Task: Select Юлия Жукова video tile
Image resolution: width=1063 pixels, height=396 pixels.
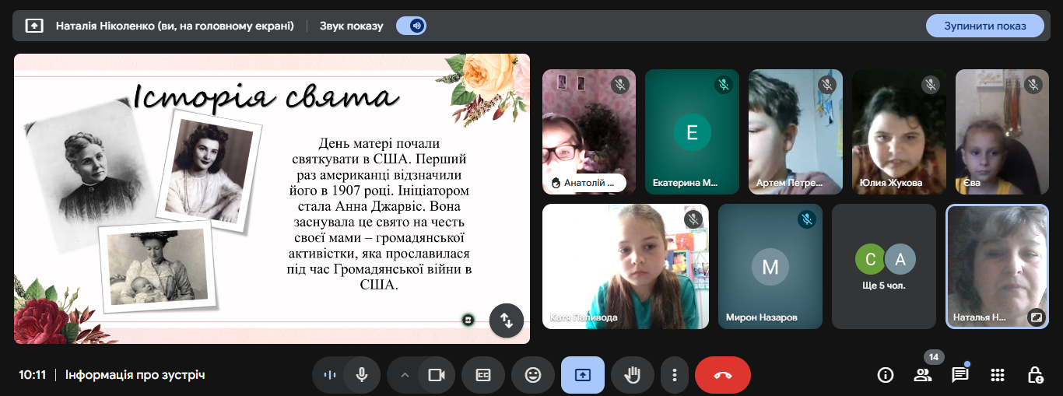Action: pos(899,131)
